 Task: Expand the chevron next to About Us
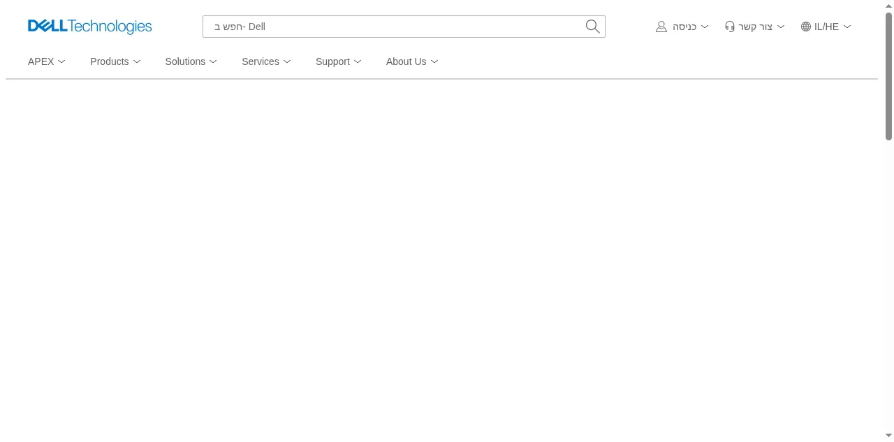point(434,61)
